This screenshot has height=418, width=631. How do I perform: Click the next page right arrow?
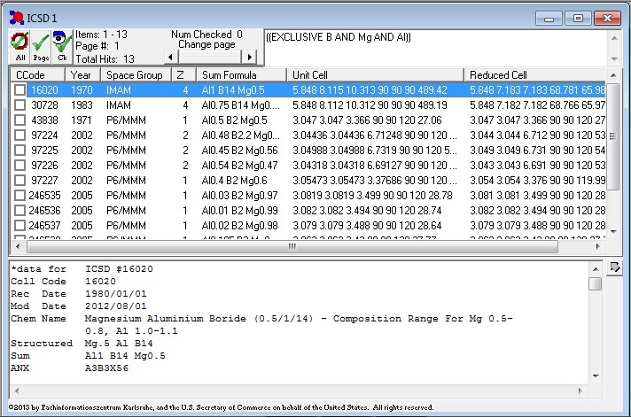(249, 57)
